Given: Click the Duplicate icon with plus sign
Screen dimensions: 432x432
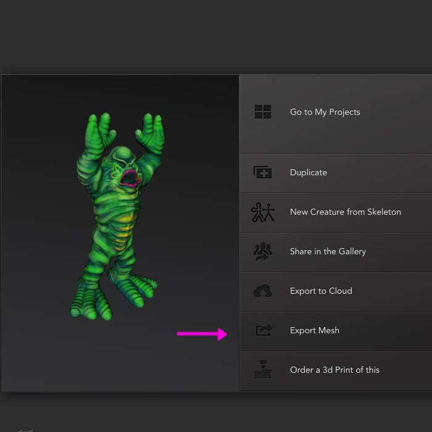Looking at the screenshot, I should coord(263,172).
